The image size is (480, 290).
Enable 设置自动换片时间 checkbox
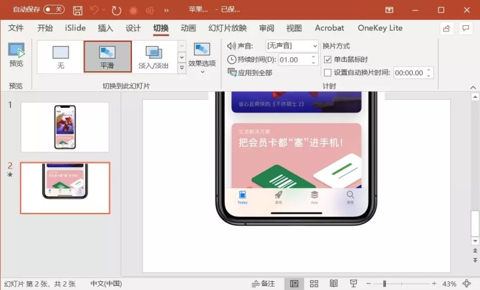327,72
